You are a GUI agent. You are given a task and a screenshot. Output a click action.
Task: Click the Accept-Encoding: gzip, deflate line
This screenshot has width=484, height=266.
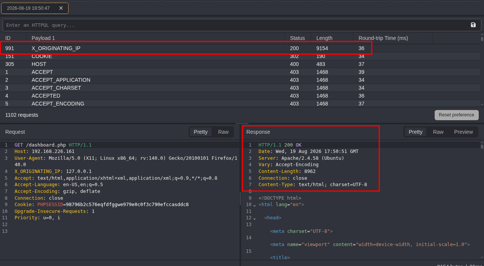pos(57,191)
